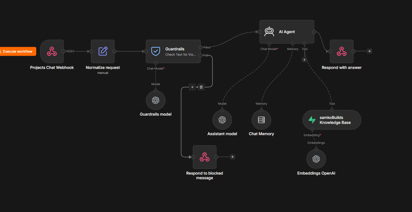
Task: Click the "manual" subtitle under Normalize request
Action: pos(103,73)
